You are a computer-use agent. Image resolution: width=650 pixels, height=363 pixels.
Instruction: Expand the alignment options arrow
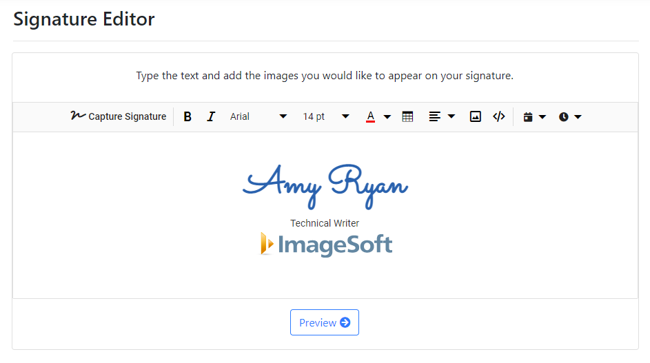coord(451,117)
